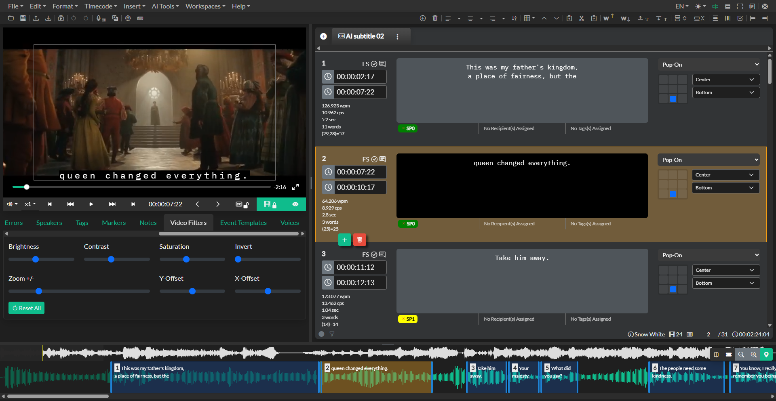Image resolution: width=776 pixels, height=401 pixels.
Task: Open the Pop-On dropdown for event 1
Action: (x=709, y=65)
